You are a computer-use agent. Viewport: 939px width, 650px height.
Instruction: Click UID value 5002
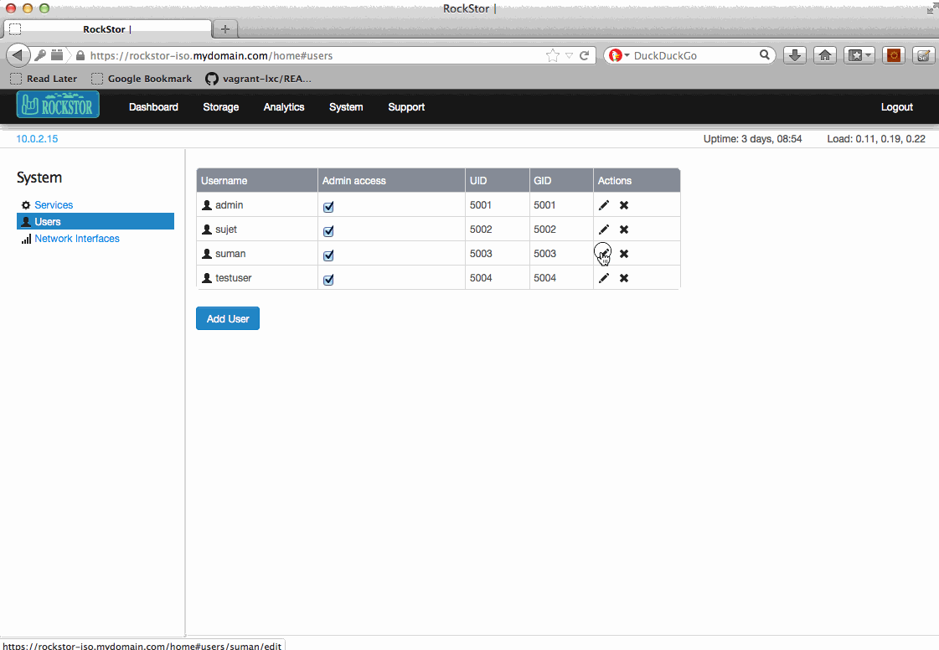(481, 230)
